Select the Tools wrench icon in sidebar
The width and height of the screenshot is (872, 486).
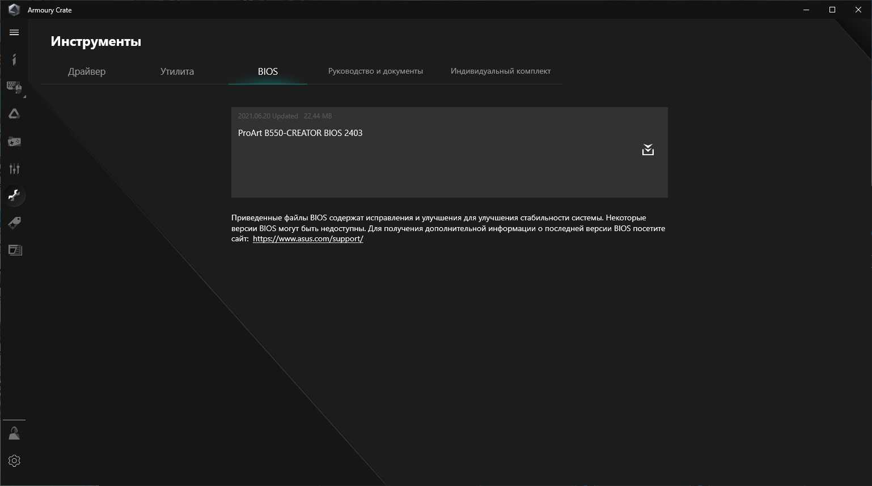[14, 196]
